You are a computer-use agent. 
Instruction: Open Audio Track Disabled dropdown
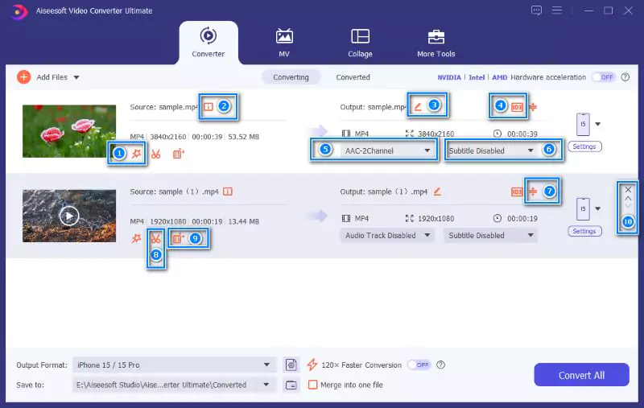(x=387, y=236)
